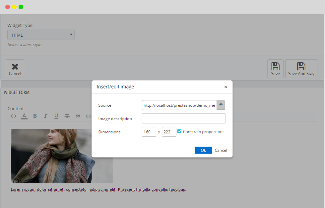
Task: Click the green macOS maximize button
Action: pos(21,7)
